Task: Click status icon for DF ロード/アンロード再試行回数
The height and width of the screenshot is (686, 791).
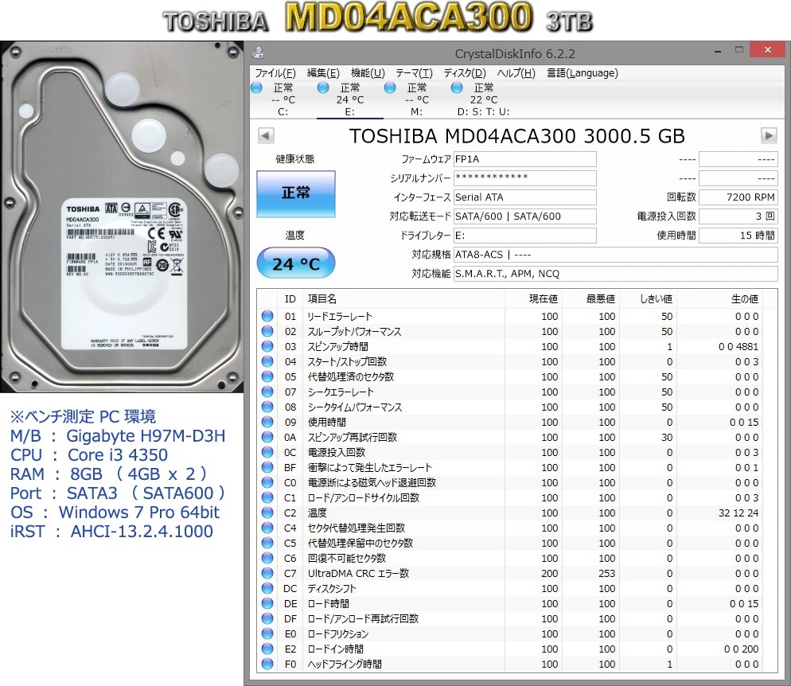Action: point(267,619)
